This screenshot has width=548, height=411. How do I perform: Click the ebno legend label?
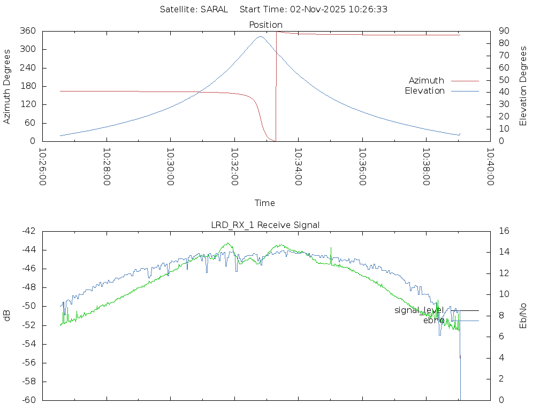[433, 321]
